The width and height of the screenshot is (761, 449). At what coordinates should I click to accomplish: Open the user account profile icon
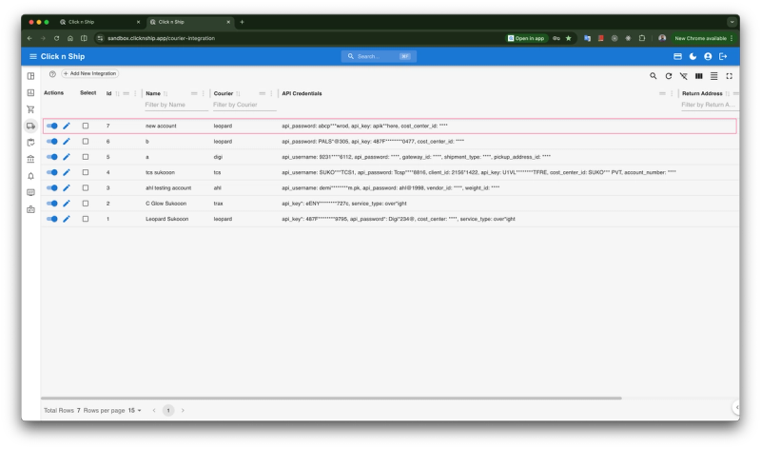tap(708, 56)
